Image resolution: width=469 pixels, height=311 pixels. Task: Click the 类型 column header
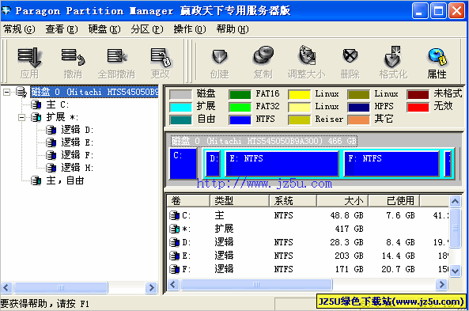coord(240,200)
